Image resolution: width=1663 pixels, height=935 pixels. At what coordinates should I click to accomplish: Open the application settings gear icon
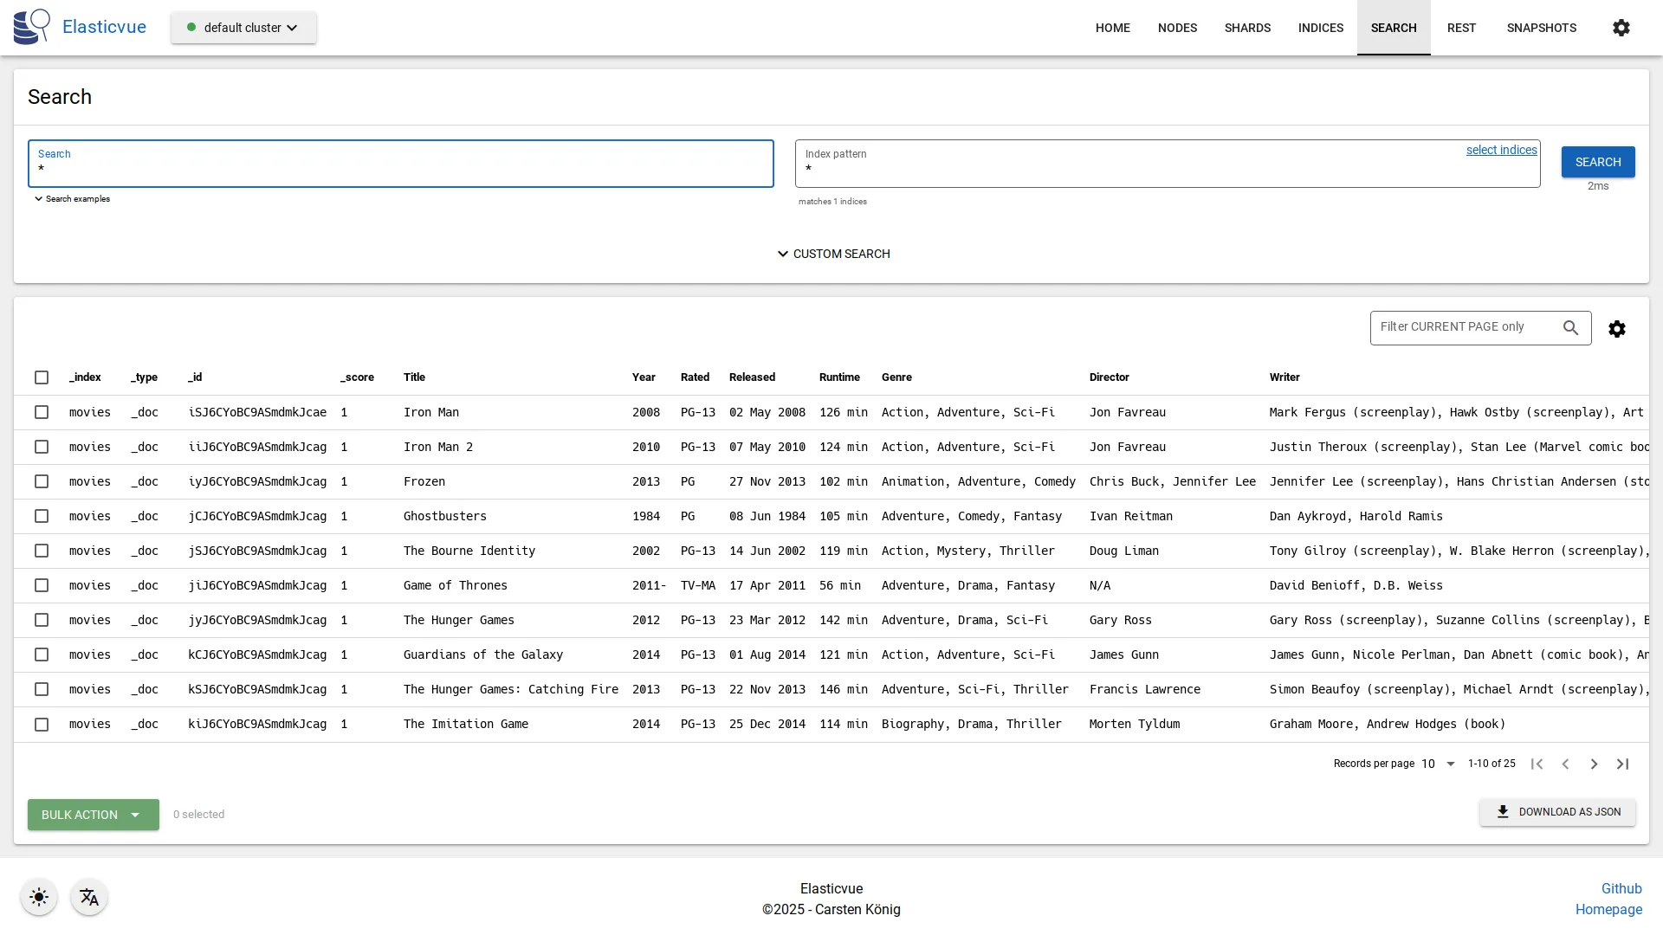(x=1621, y=28)
